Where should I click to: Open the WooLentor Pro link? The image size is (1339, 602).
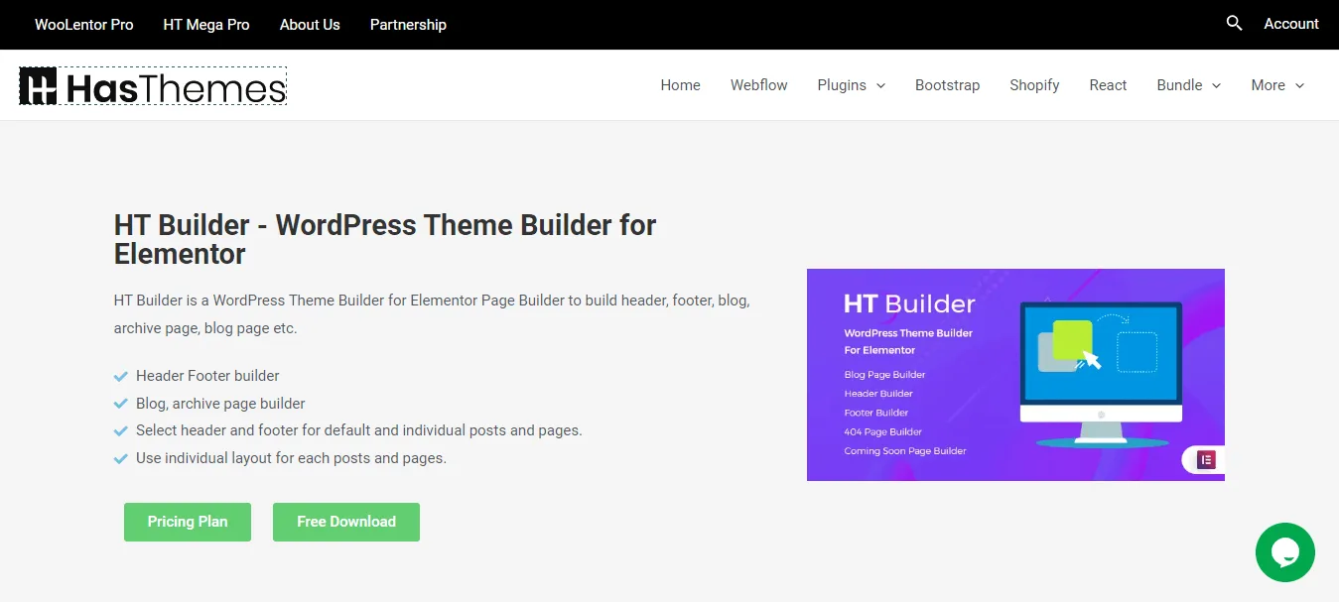pyautogui.click(x=84, y=25)
